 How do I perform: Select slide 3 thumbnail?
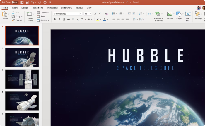click(22, 79)
